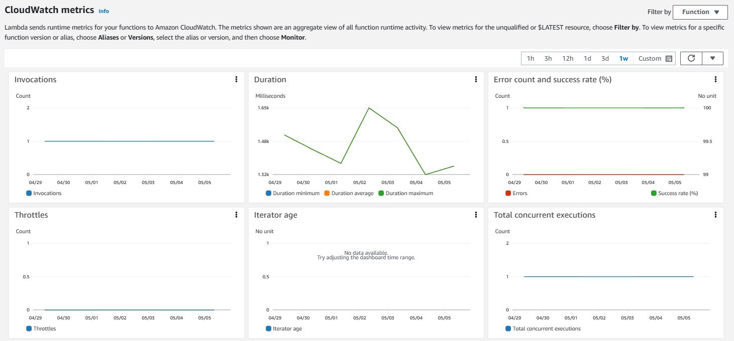This screenshot has width=734, height=341.
Task: Click the Total concurrent executions data line
Action: point(608,277)
